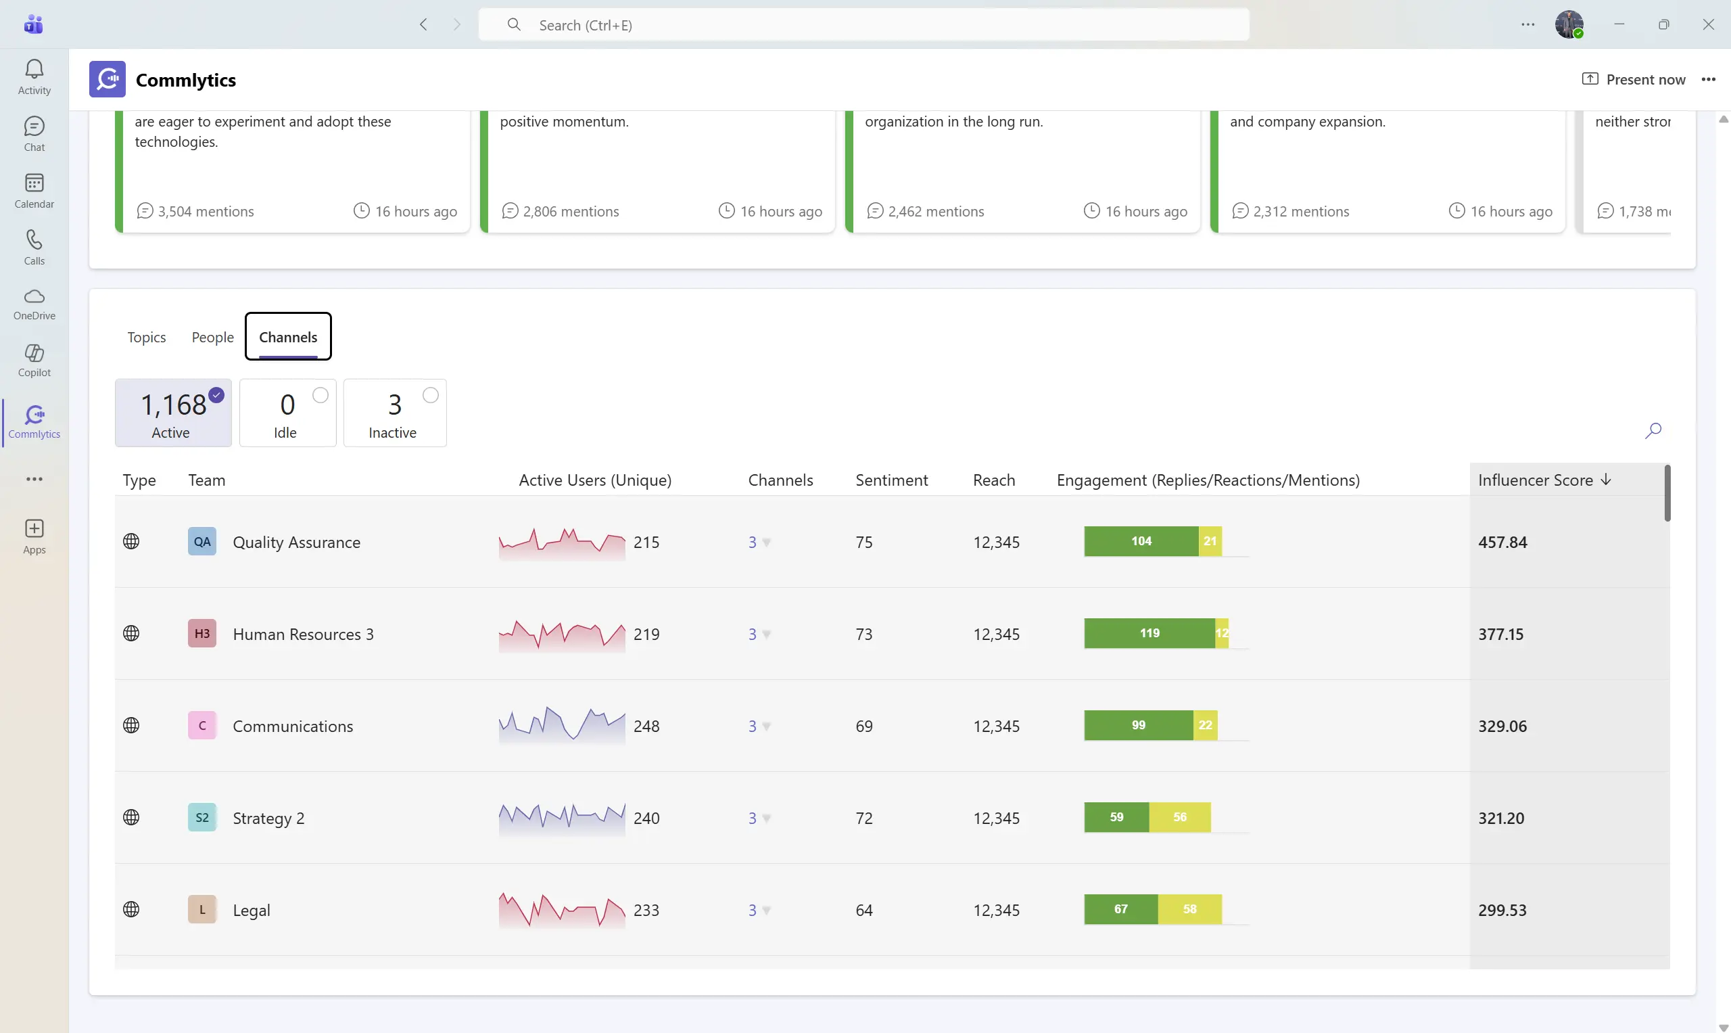The image size is (1731, 1033).
Task: Select the Idle channels filter radio
Action: 320,395
